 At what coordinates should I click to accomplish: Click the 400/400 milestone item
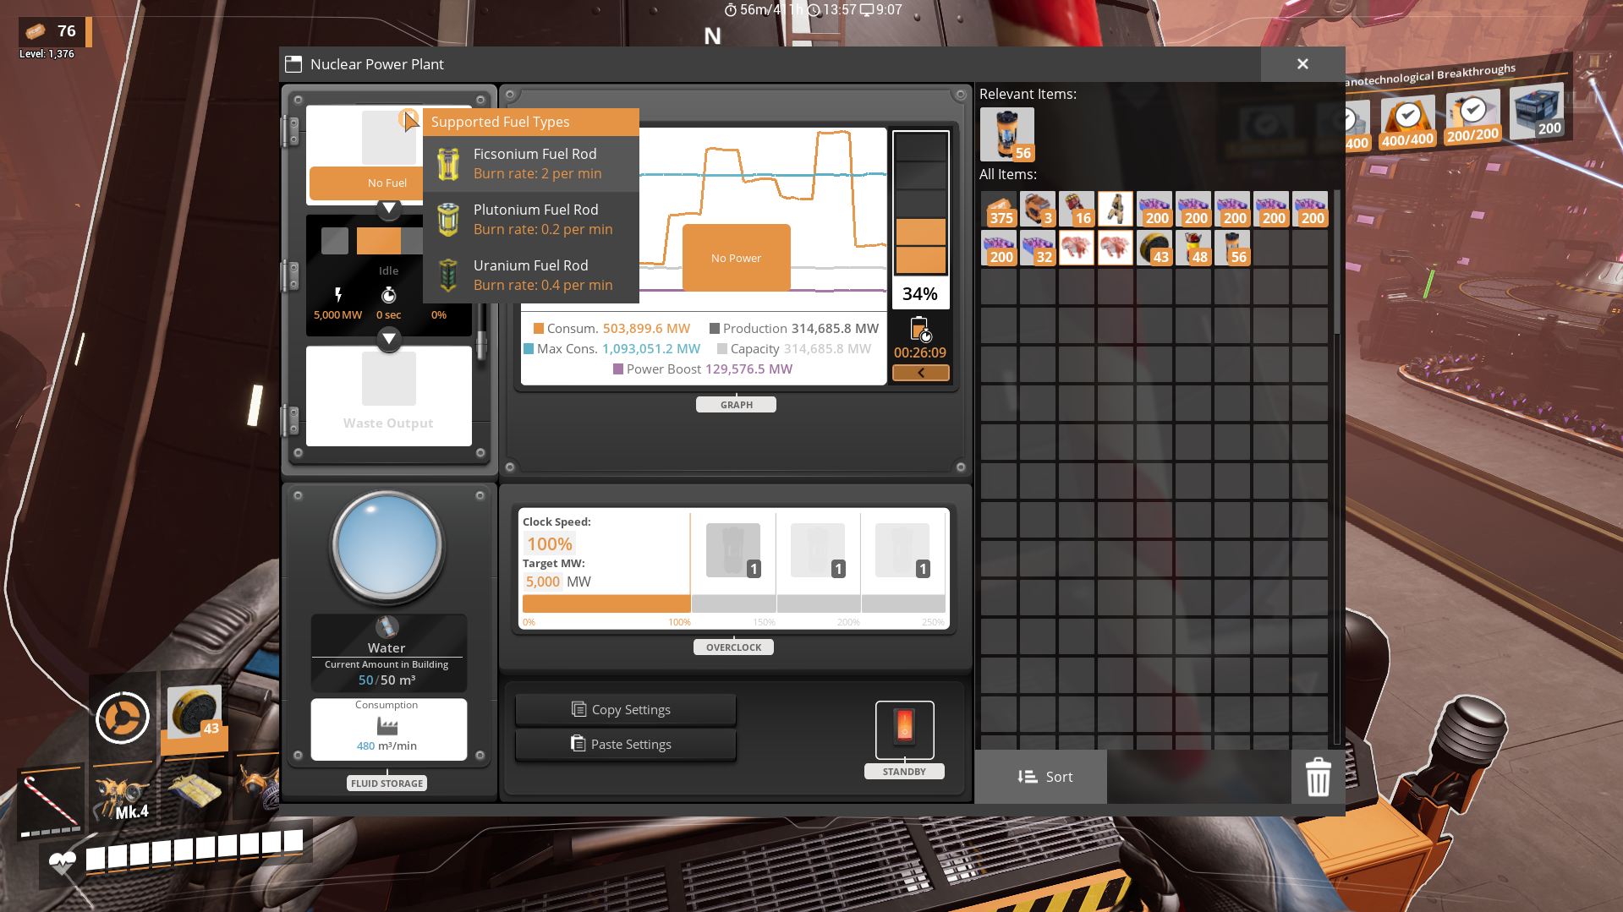1407,122
